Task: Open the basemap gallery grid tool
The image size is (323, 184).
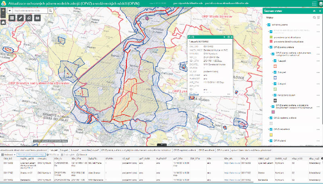Action: pyautogui.click(x=11, y=18)
